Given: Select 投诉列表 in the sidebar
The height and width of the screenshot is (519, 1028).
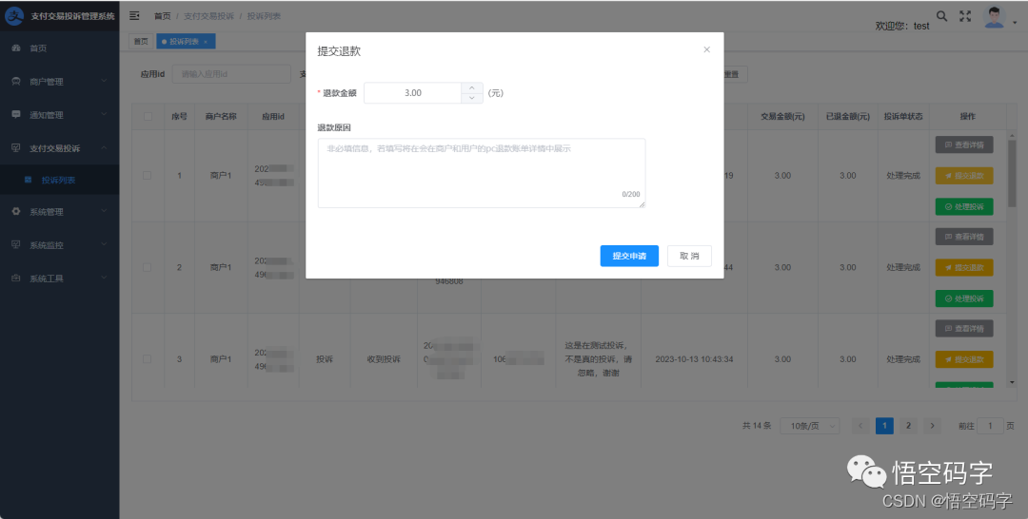Looking at the screenshot, I should [x=60, y=180].
